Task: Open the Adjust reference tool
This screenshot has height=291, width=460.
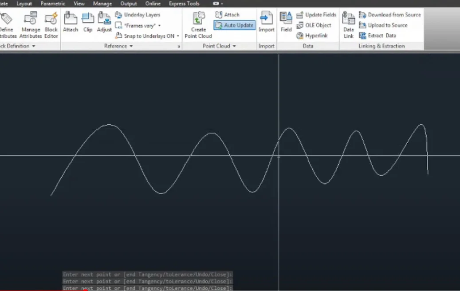Action: [x=104, y=22]
